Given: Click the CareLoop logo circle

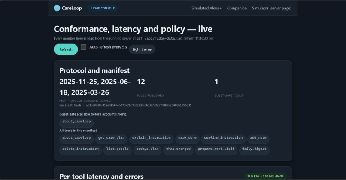Looking at the screenshot, I should click(x=57, y=8).
